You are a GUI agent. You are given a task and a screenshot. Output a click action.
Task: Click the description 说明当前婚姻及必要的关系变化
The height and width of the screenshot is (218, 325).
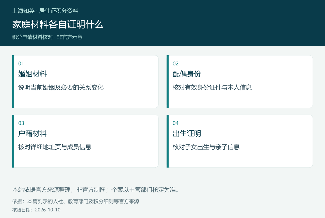pyautogui.click(x=61, y=87)
